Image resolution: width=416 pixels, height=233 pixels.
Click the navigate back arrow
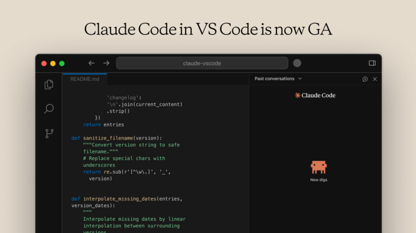(91, 63)
